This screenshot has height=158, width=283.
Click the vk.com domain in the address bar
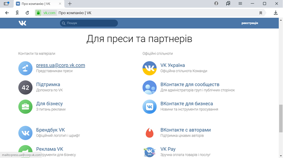[x=49, y=13]
